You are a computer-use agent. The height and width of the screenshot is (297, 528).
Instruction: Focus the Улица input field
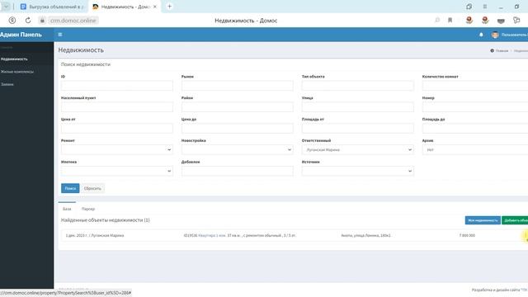click(357, 106)
